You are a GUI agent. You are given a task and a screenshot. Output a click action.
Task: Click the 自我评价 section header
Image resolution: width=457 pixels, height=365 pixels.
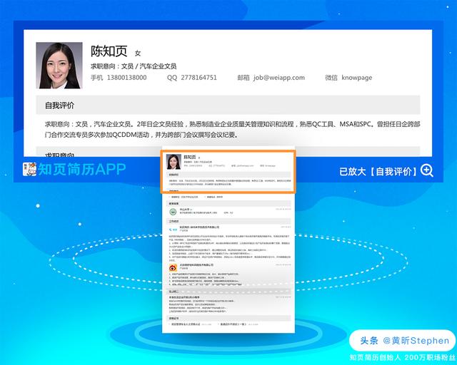coord(228,105)
